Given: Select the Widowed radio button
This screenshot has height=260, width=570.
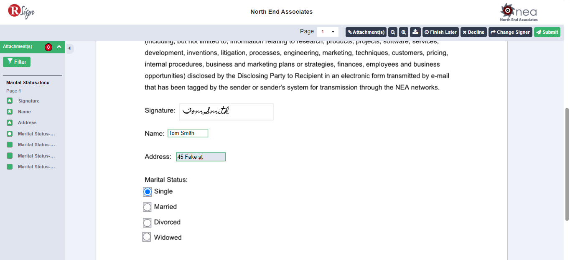Looking at the screenshot, I should (x=147, y=237).
